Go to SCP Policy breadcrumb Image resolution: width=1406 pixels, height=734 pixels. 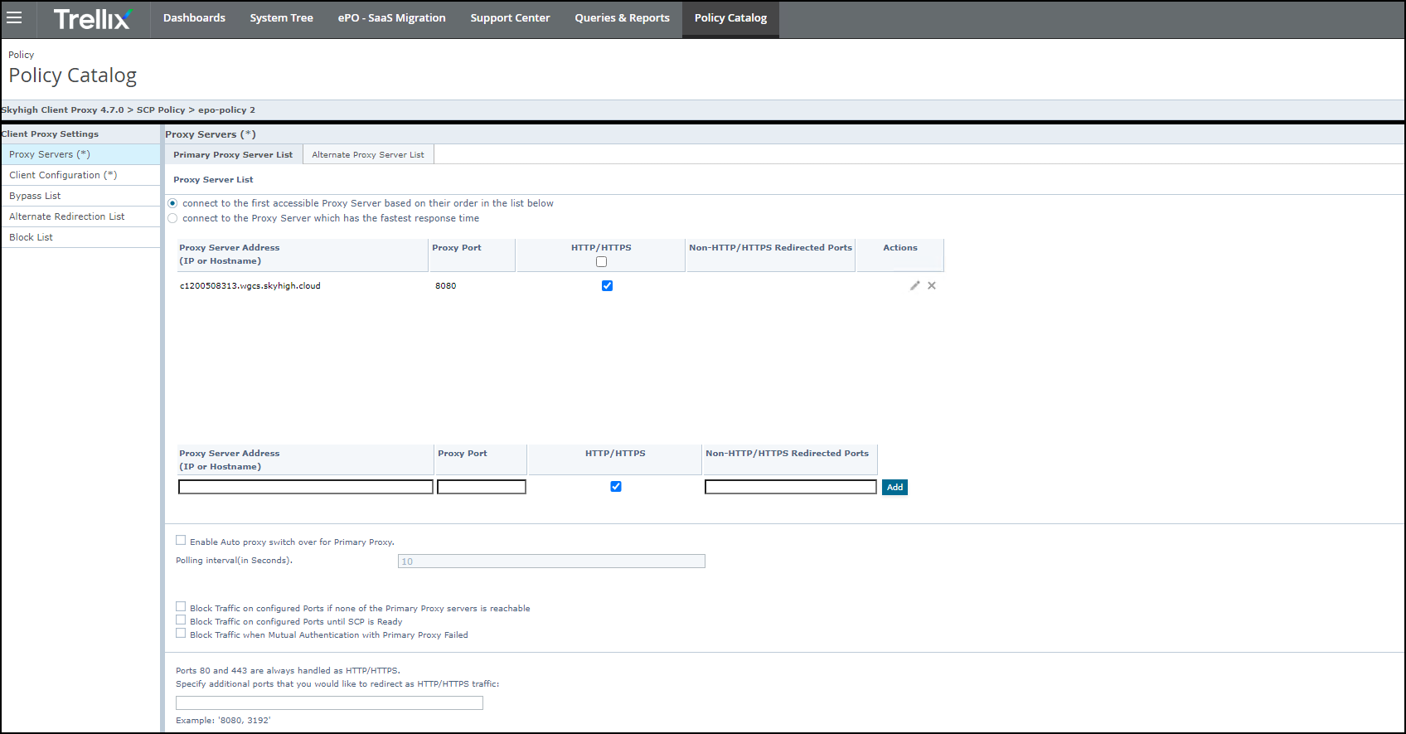[161, 109]
